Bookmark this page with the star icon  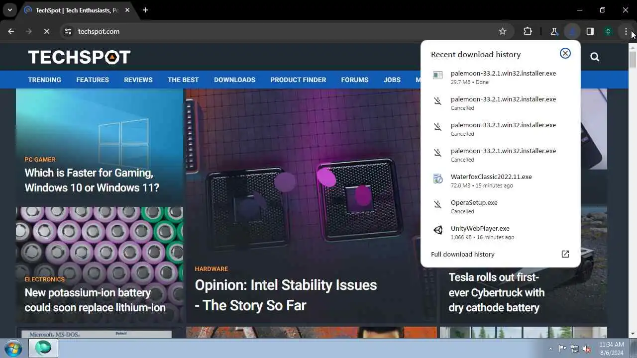click(x=503, y=31)
